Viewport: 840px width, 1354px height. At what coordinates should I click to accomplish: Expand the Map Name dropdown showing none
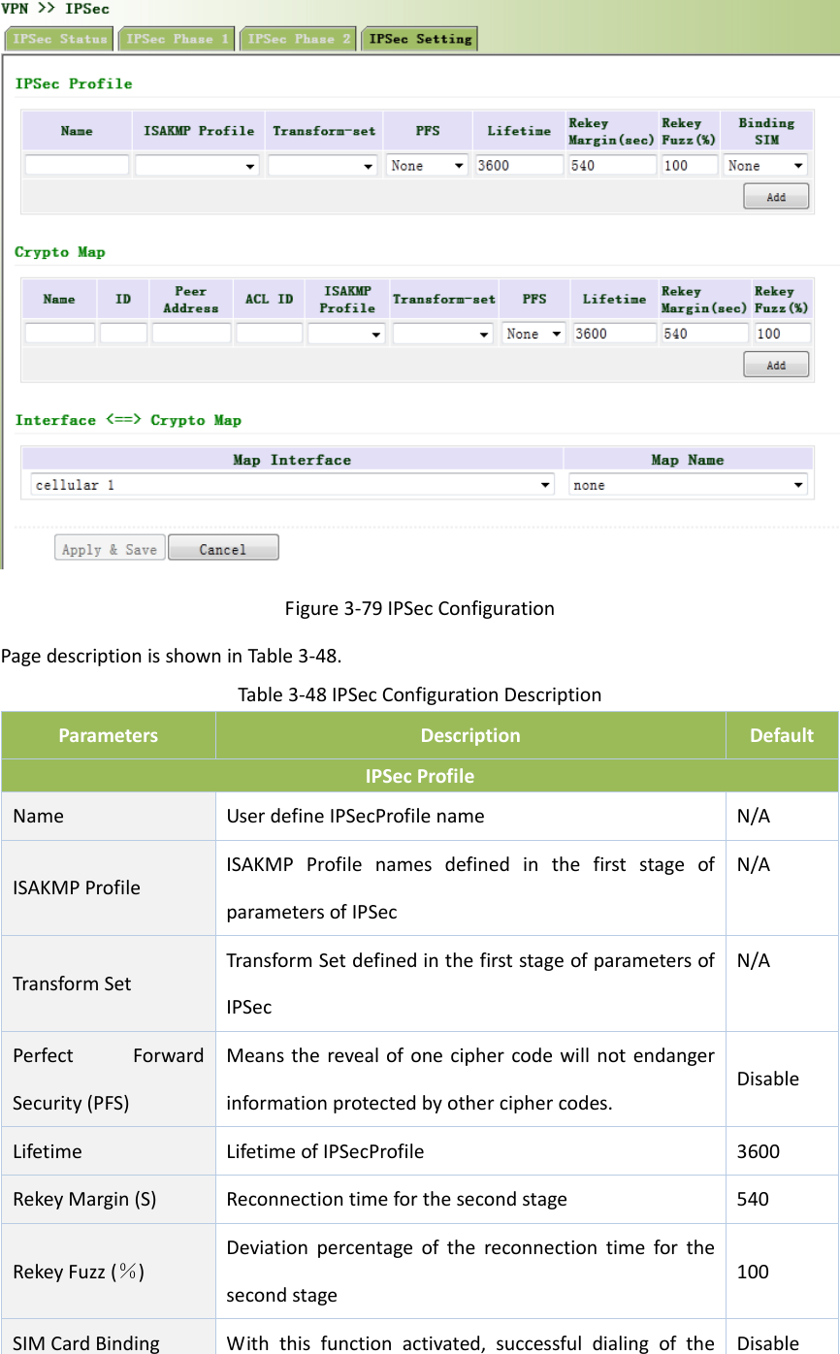688,484
